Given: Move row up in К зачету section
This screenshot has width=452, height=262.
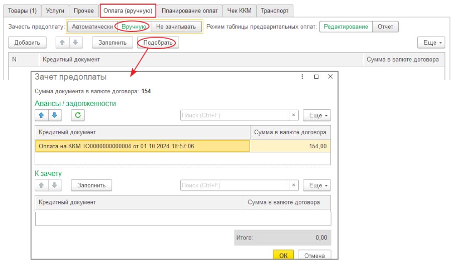Looking at the screenshot, I should point(42,185).
